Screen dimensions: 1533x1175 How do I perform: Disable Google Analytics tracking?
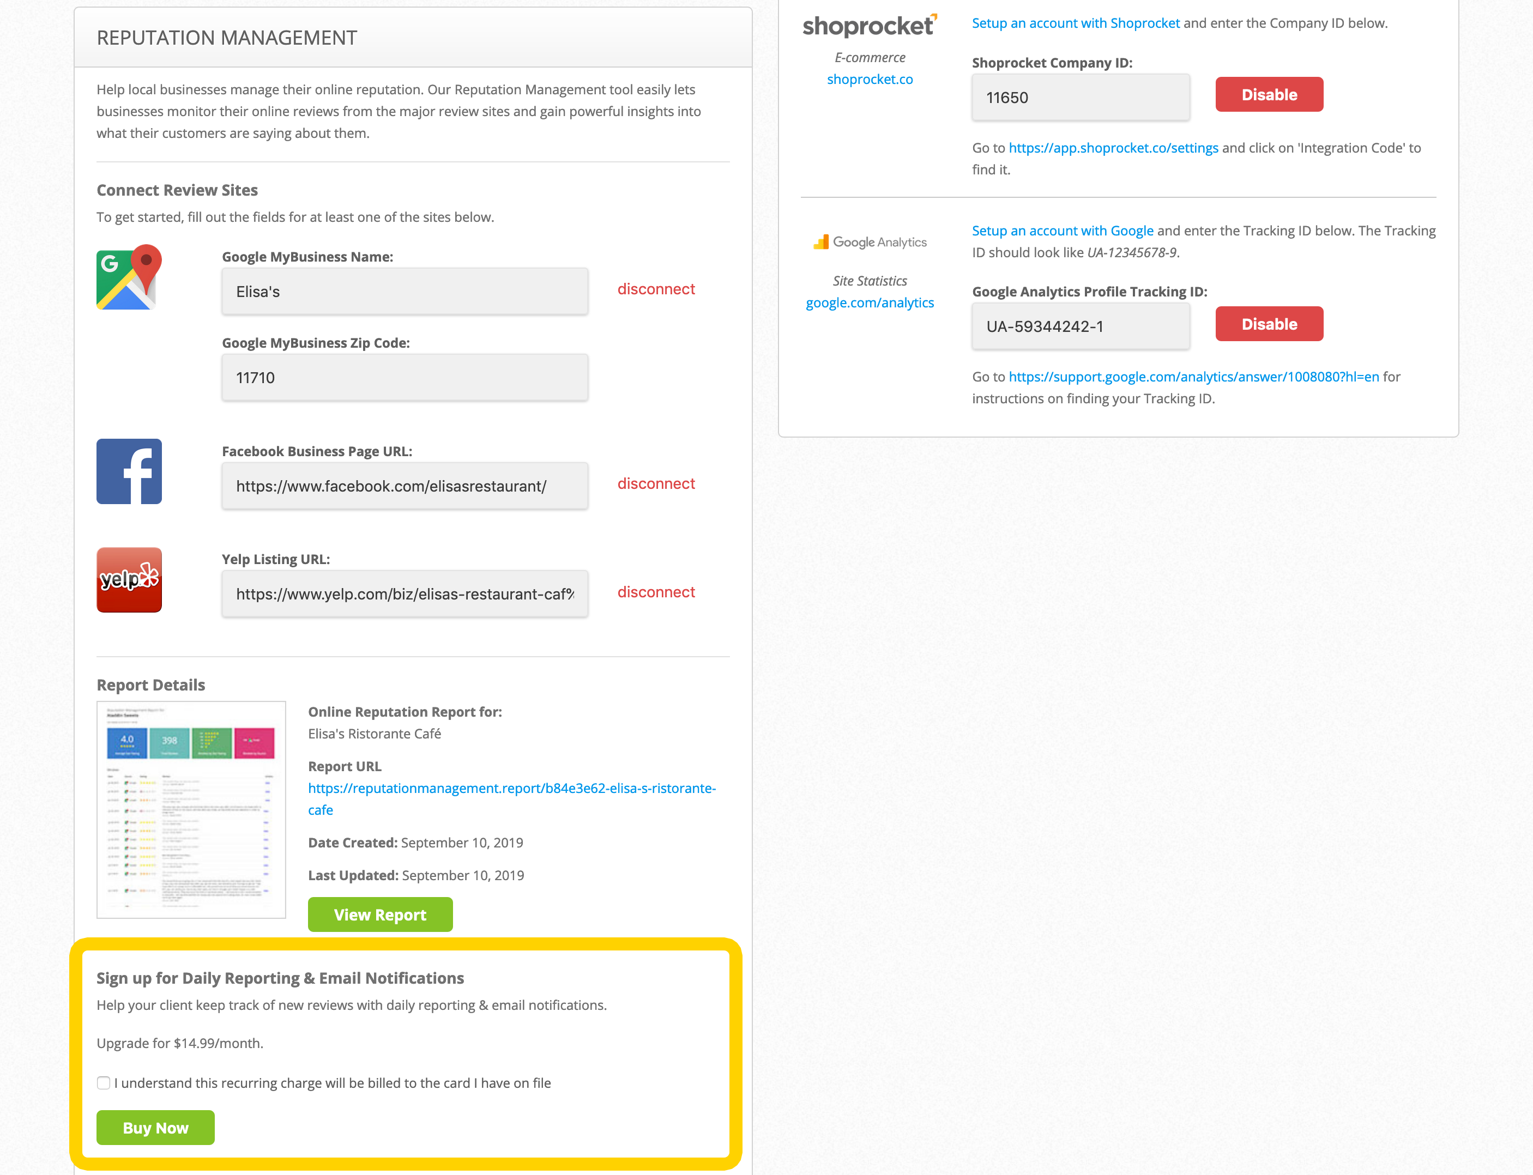[1268, 323]
